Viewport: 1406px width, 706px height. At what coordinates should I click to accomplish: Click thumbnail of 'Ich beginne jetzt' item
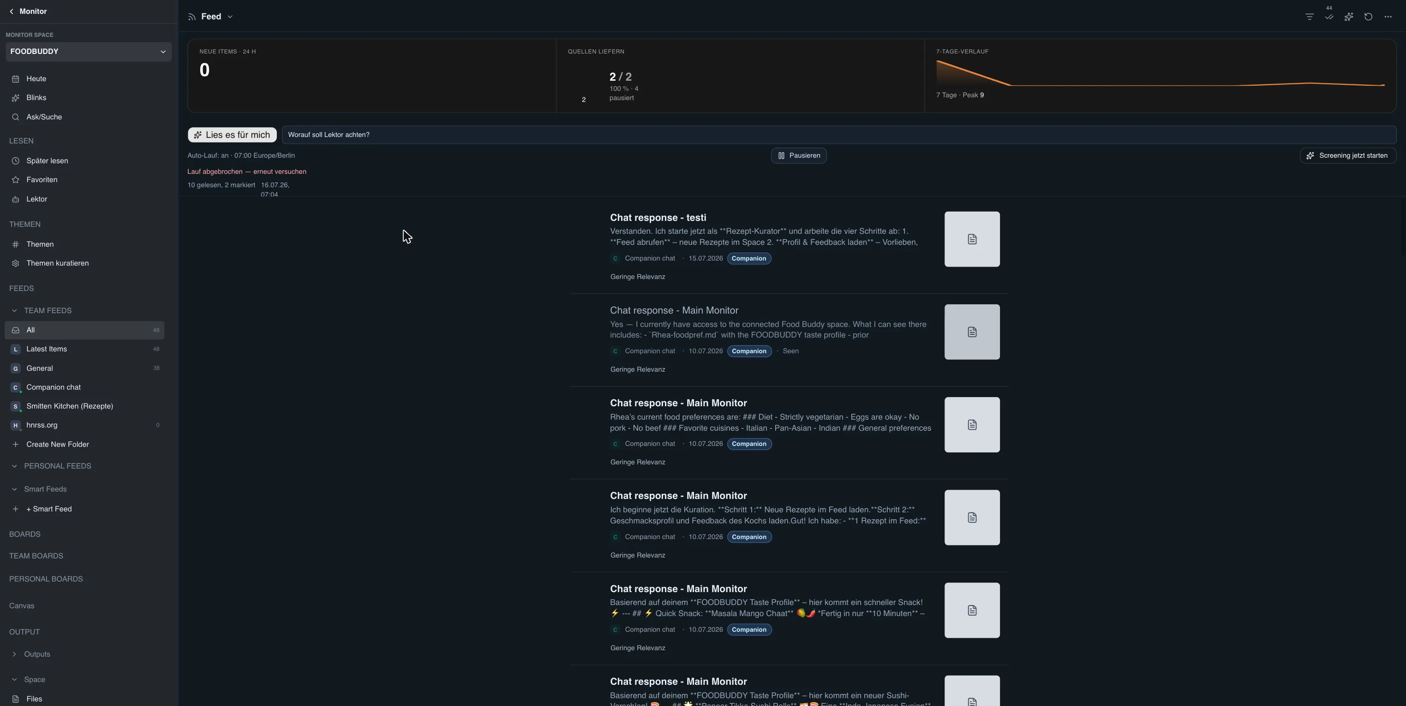click(972, 517)
